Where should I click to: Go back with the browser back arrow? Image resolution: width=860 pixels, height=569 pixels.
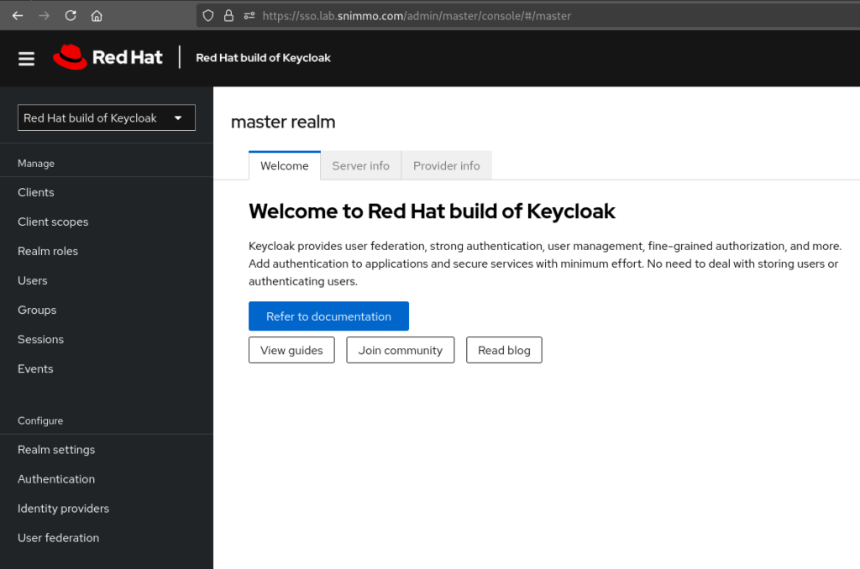pyautogui.click(x=18, y=16)
